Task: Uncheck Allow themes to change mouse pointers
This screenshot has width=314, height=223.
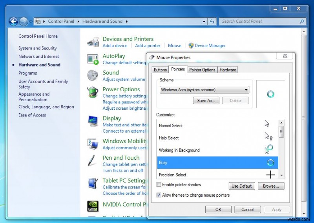Action: (x=159, y=195)
